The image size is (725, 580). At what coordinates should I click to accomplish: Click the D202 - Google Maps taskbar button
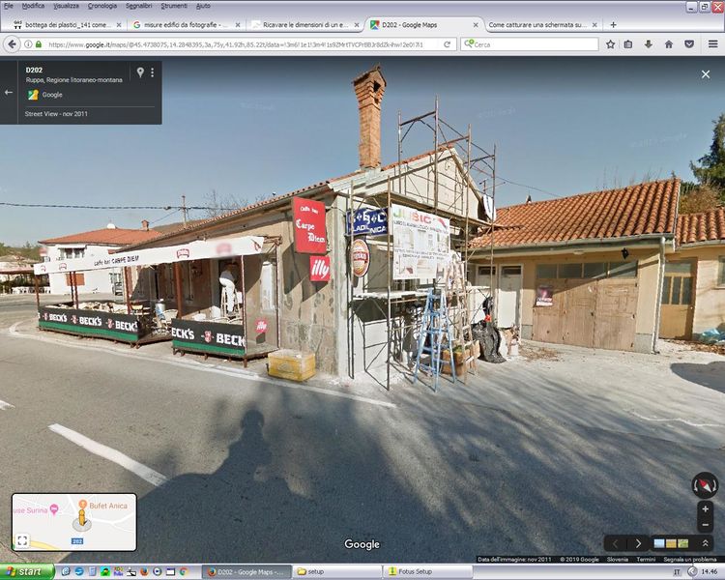(246, 572)
